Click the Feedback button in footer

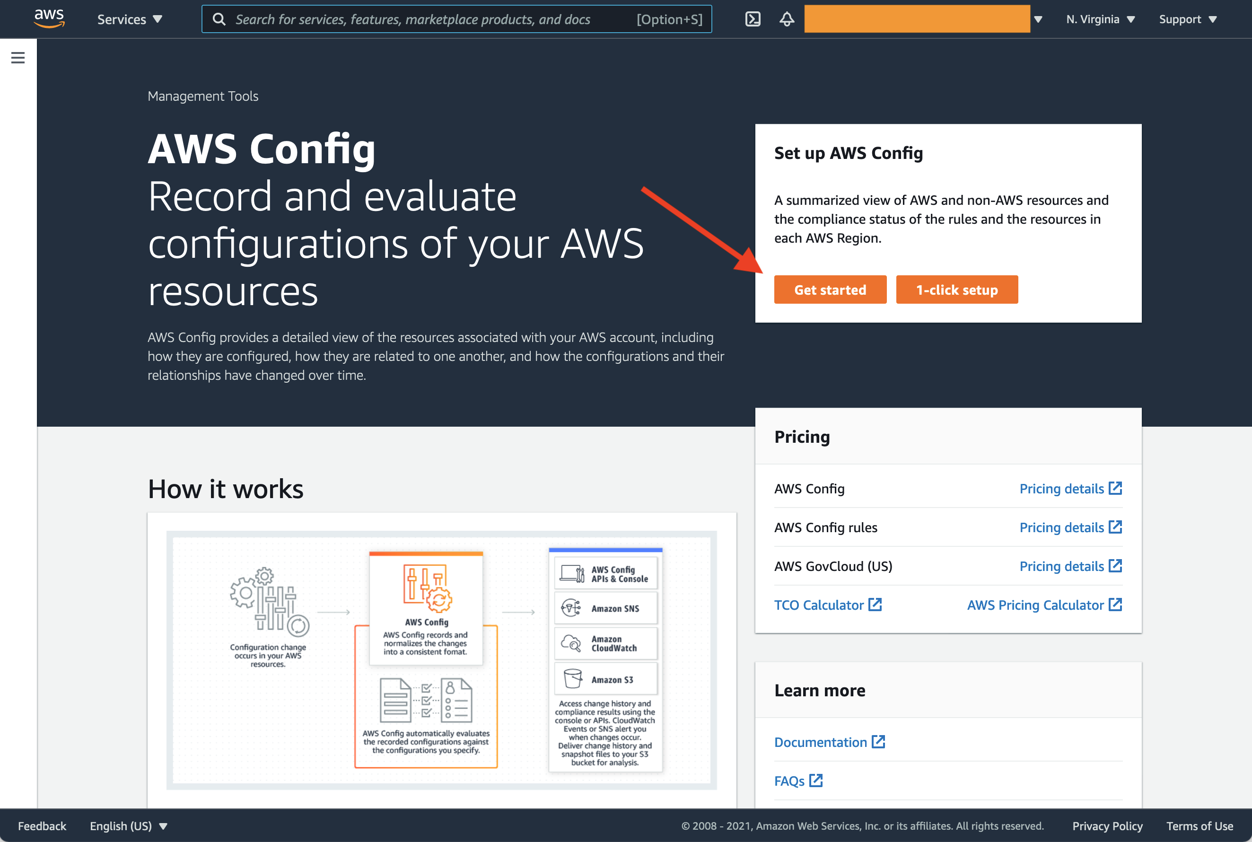coord(42,826)
